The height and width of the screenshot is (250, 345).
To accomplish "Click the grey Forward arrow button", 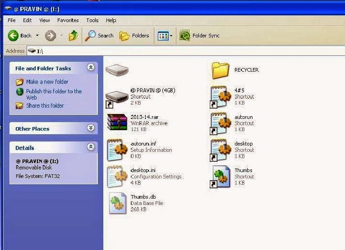I will pyautogui.click(x=51, y=36).
